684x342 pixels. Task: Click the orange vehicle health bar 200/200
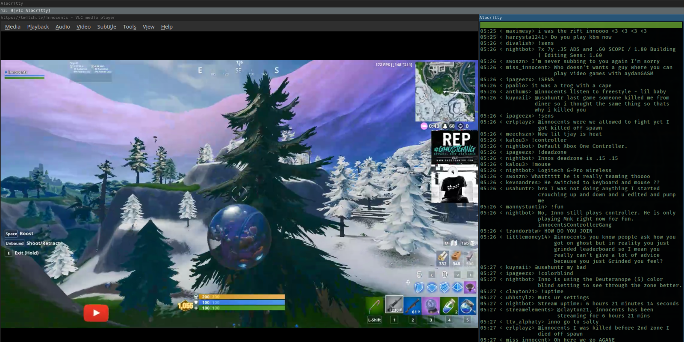pyautogui.click(x=242, y=296)
